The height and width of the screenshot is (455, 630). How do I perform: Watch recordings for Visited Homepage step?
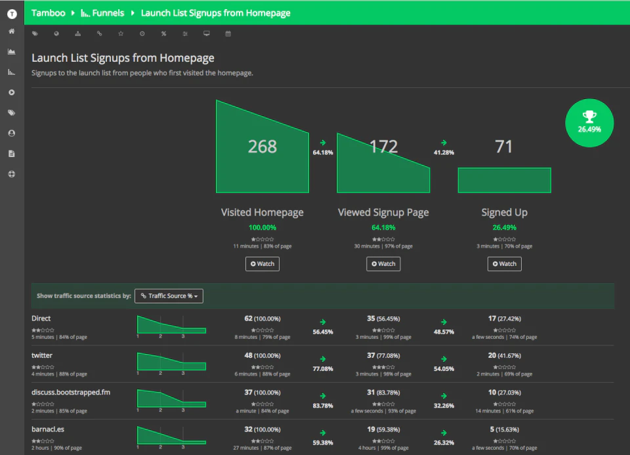(262, 264)
